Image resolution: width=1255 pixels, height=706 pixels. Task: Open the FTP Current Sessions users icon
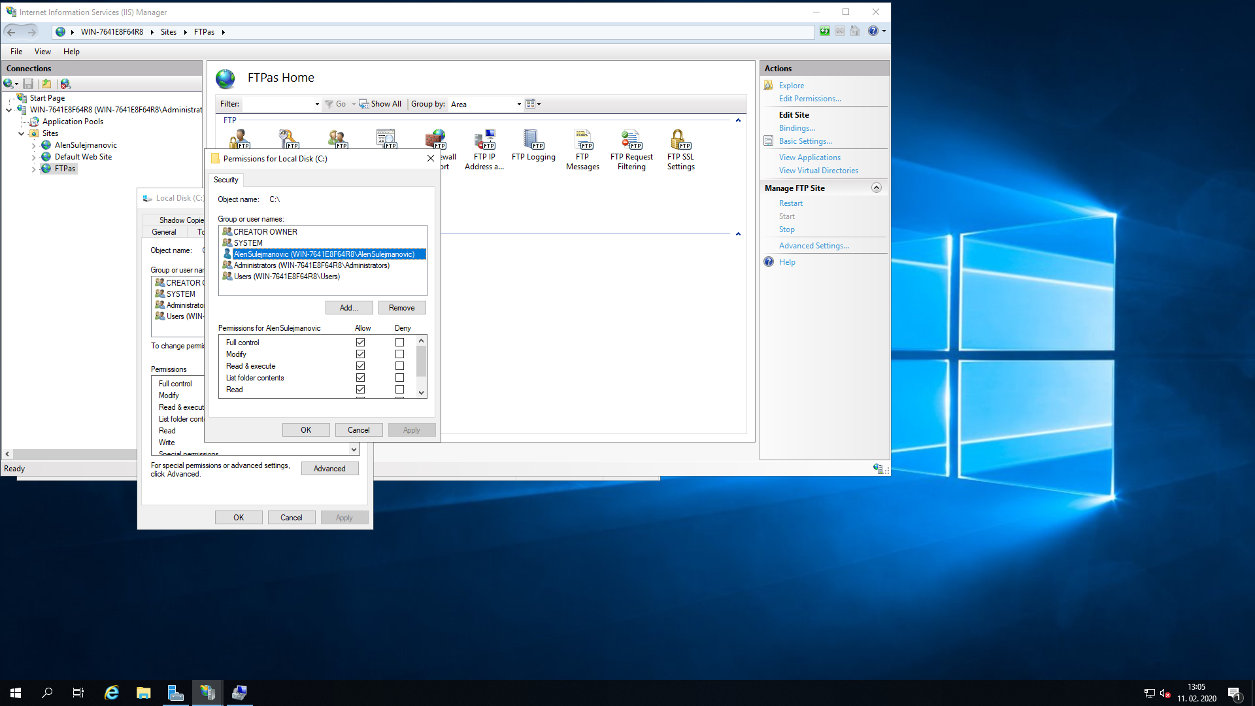(337, 139)
